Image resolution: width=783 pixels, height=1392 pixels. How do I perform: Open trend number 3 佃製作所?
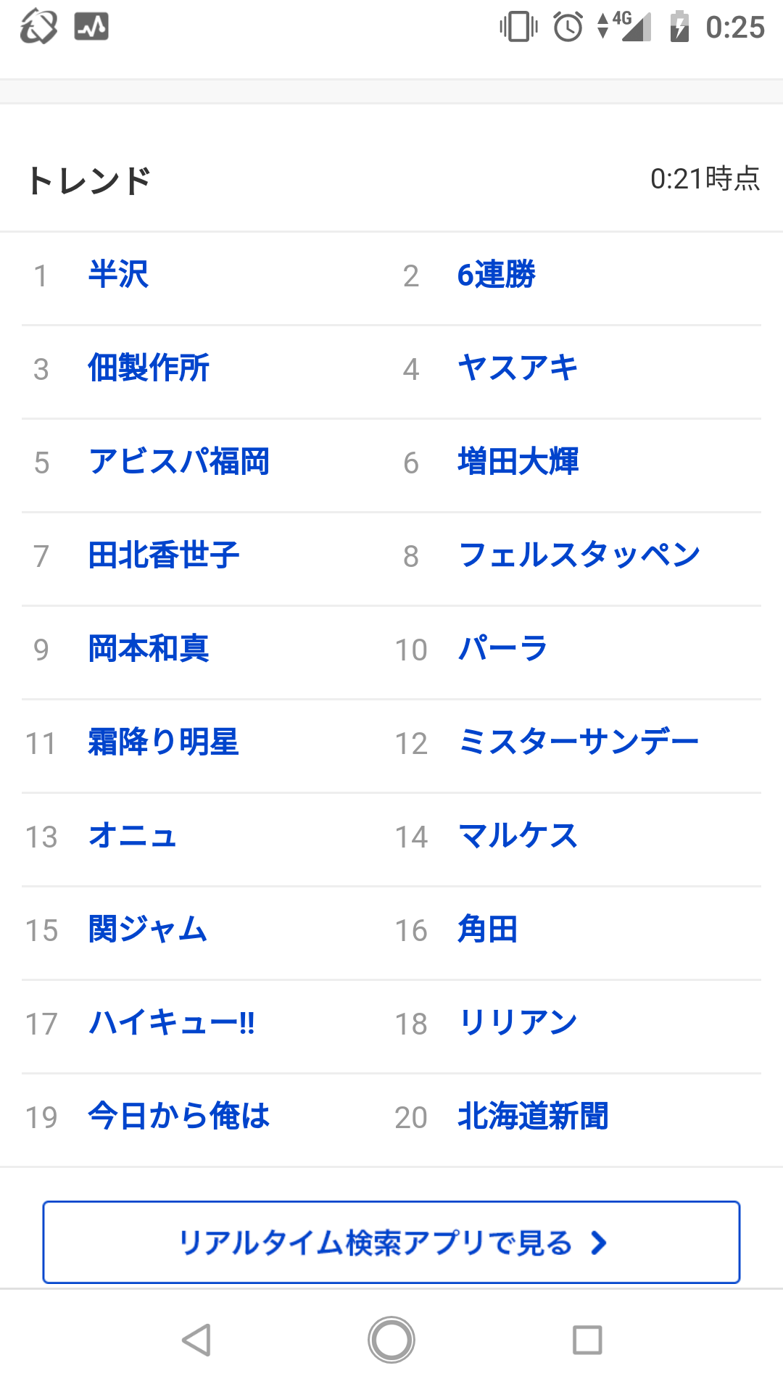click(149, 368)
